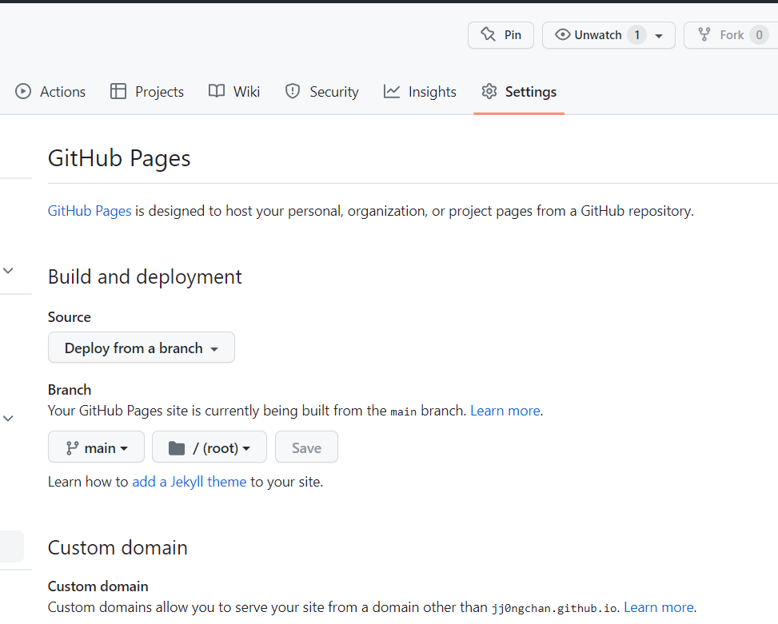Follow the add a Jekyll theme link
778x624 pixels.
point(189,482)
